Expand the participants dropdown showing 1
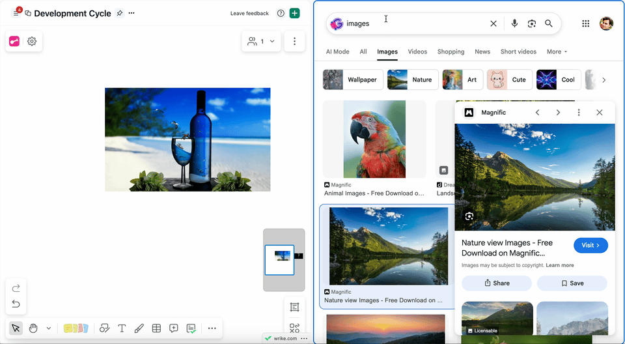The image size is (625, 344). click(x=261, y=41)
